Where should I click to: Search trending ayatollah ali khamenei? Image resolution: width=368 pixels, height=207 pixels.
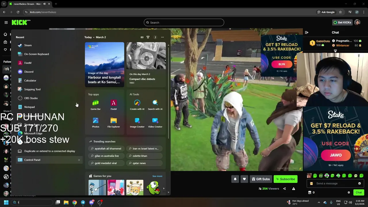point(106,149)
